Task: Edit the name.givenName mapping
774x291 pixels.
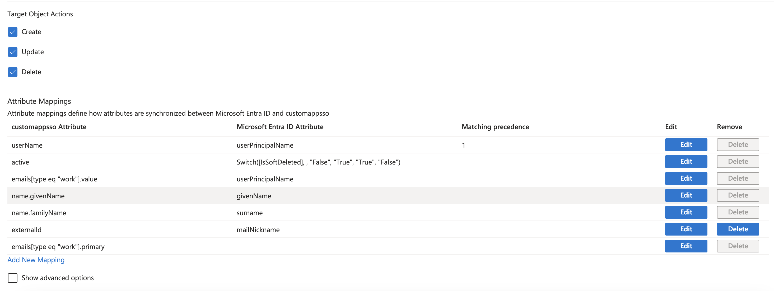Action: tap(686, 195)
